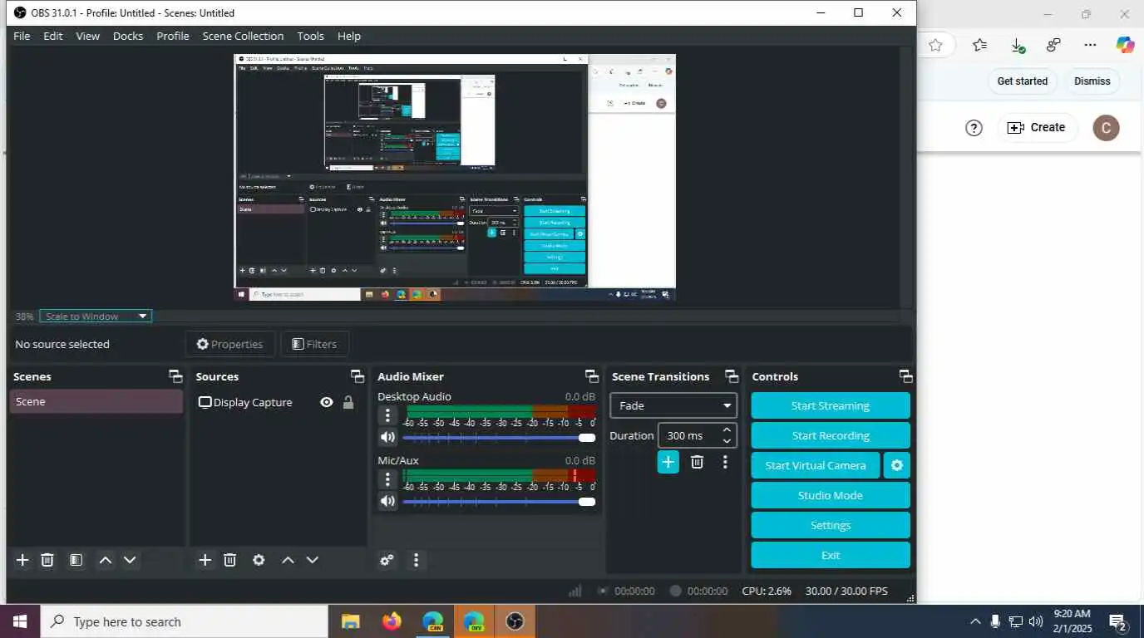
Task: Pop out the Sources dock
Action: pyautogui.click(x=357, y=376)
